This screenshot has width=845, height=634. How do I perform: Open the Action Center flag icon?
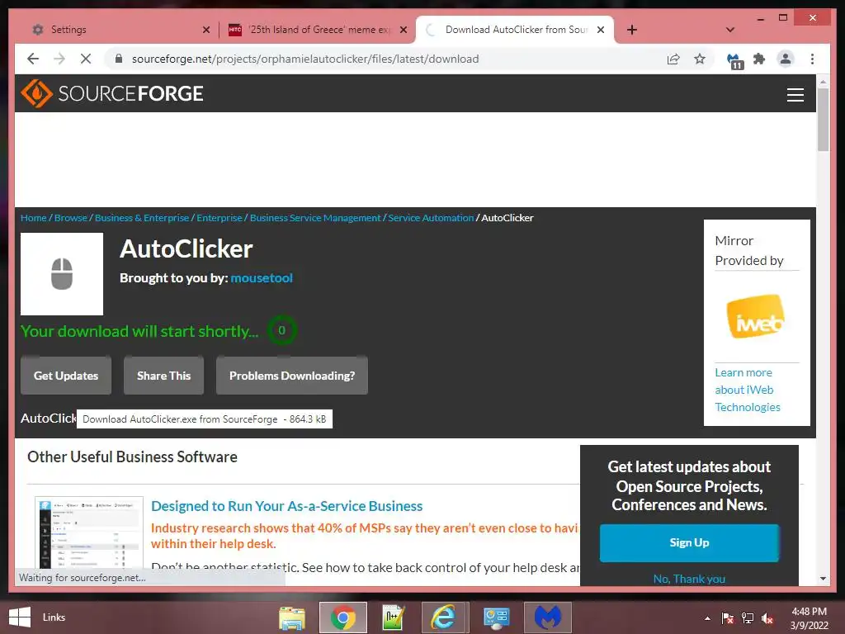pos(727,618)
